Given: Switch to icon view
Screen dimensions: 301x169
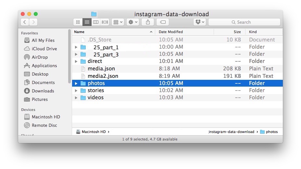Looking at the screenshot, I should [78, 22].
